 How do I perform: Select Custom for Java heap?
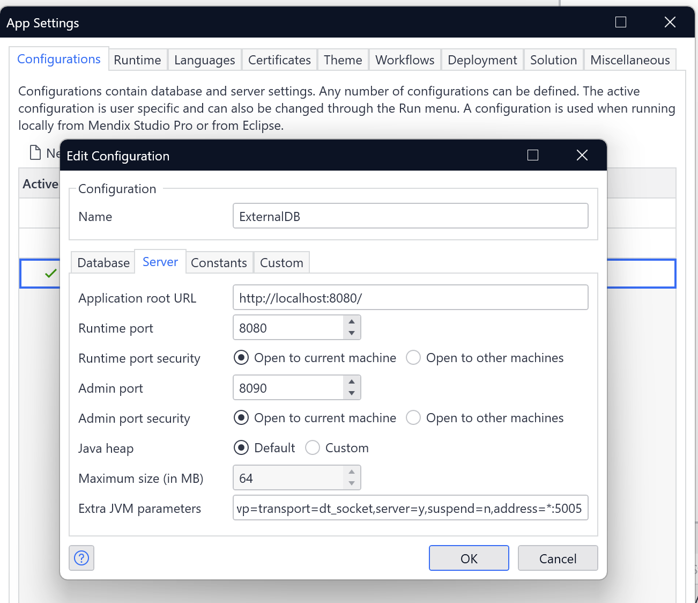[x=312, y=447]
